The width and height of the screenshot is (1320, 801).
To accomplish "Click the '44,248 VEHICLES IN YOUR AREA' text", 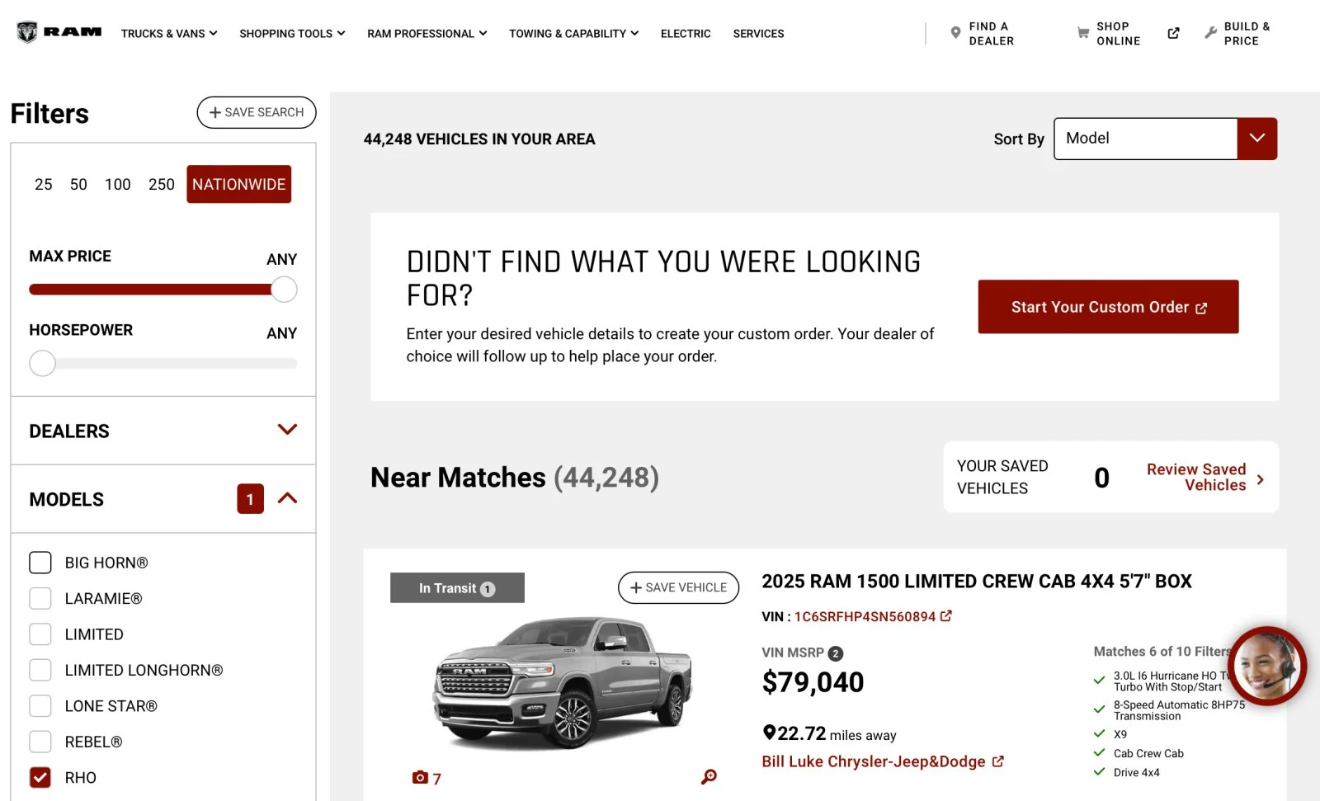I will [x=479, y=139].
